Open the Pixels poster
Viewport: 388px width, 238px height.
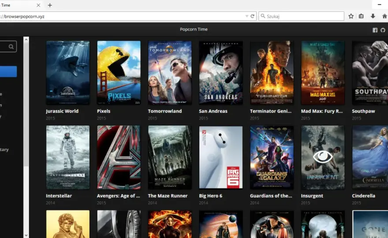point(119,72)
